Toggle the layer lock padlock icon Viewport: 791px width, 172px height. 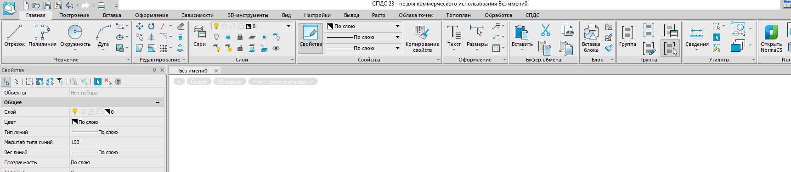click(x=240, y=37)
